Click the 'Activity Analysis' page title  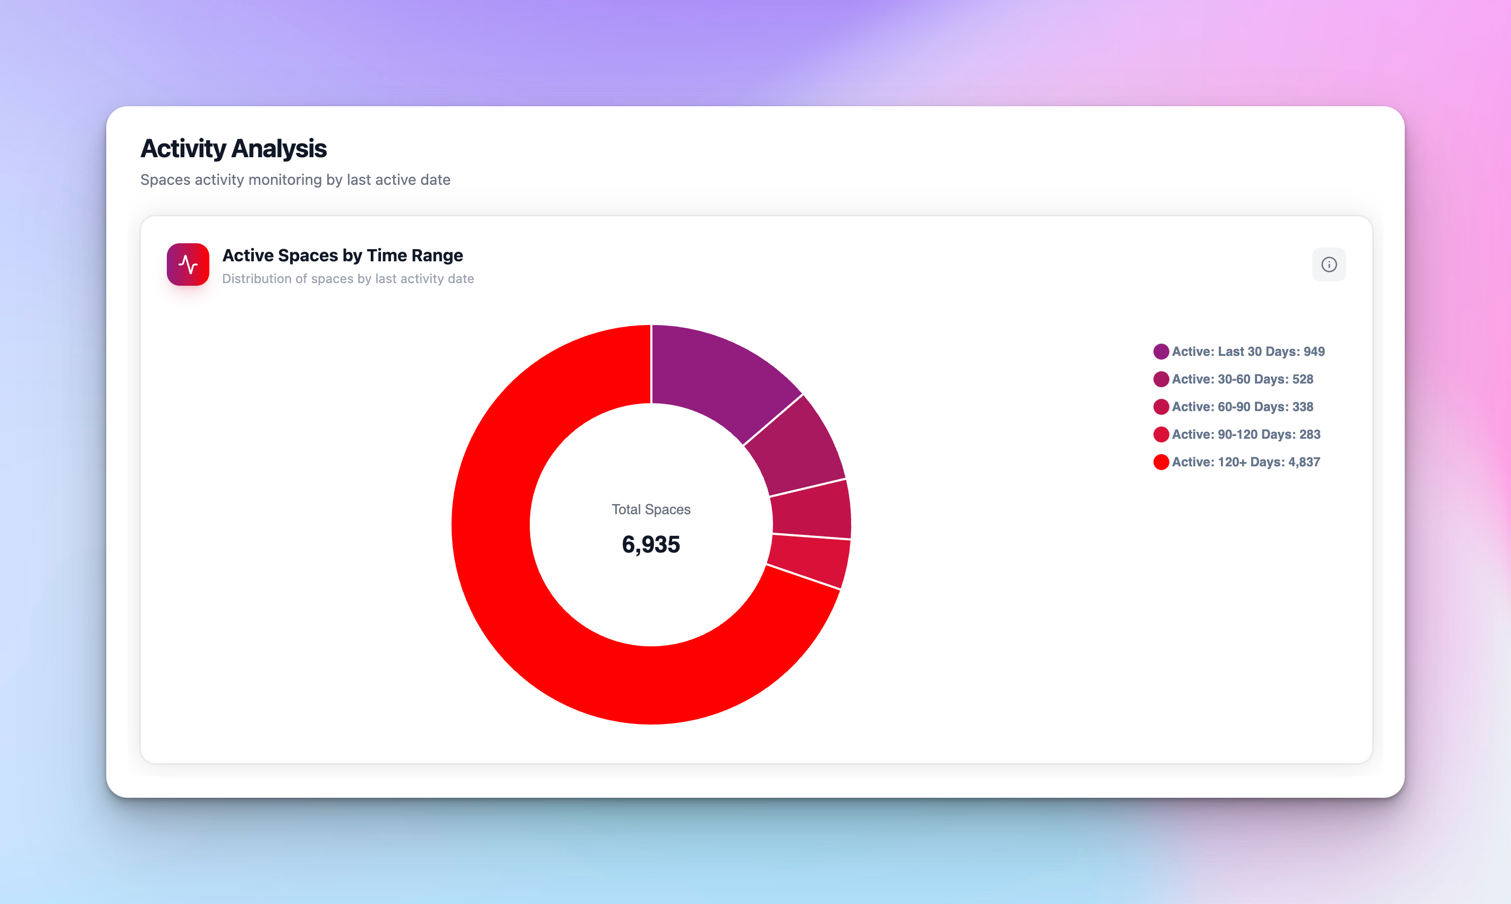click(233, 149)
